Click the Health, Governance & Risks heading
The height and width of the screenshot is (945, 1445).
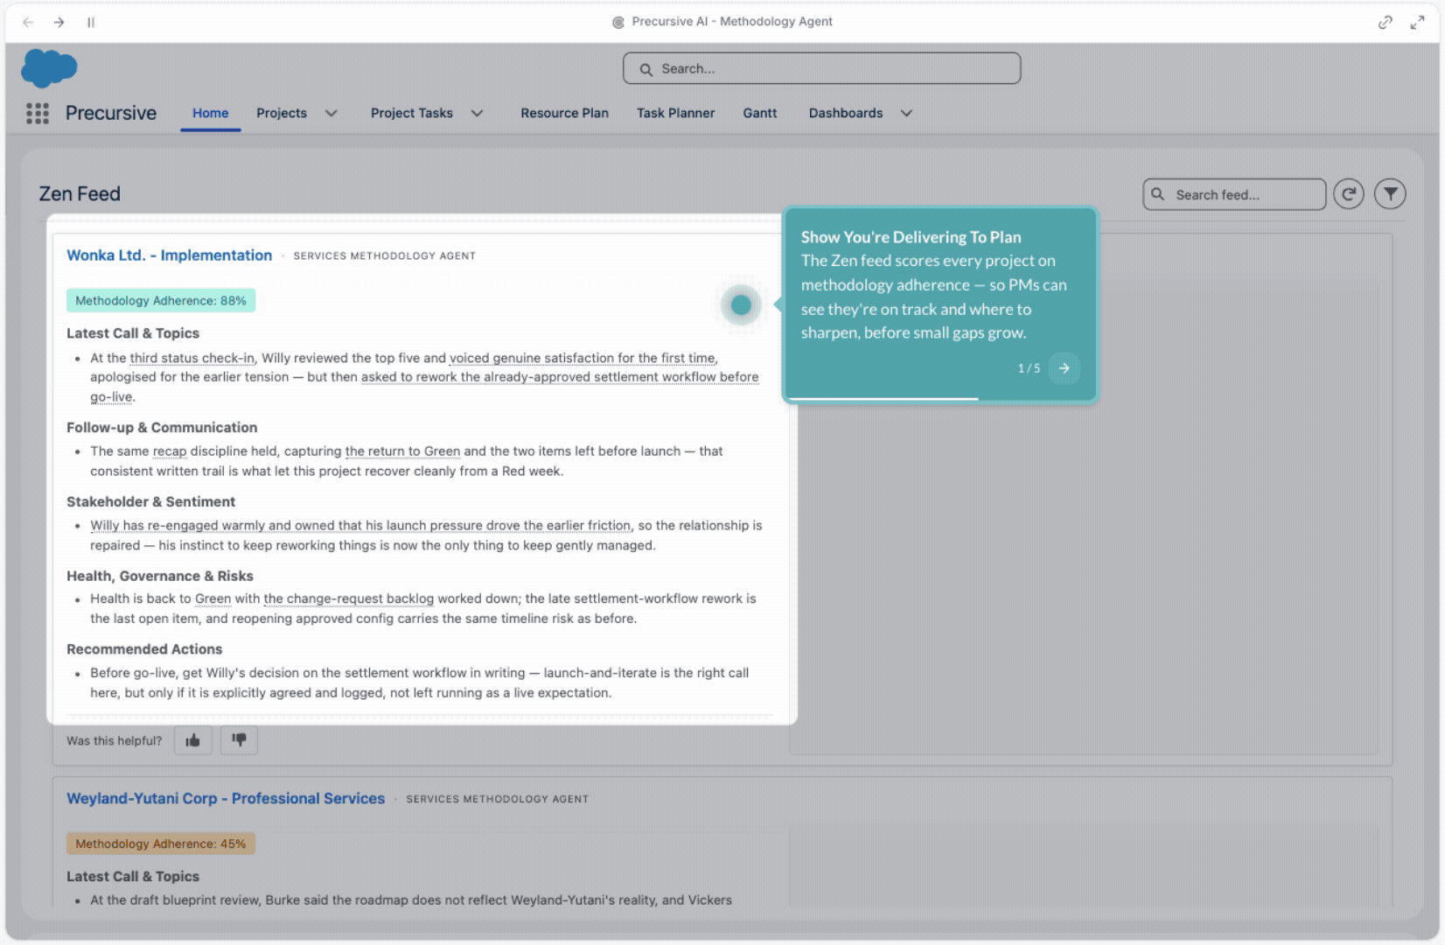pos(160,577)
